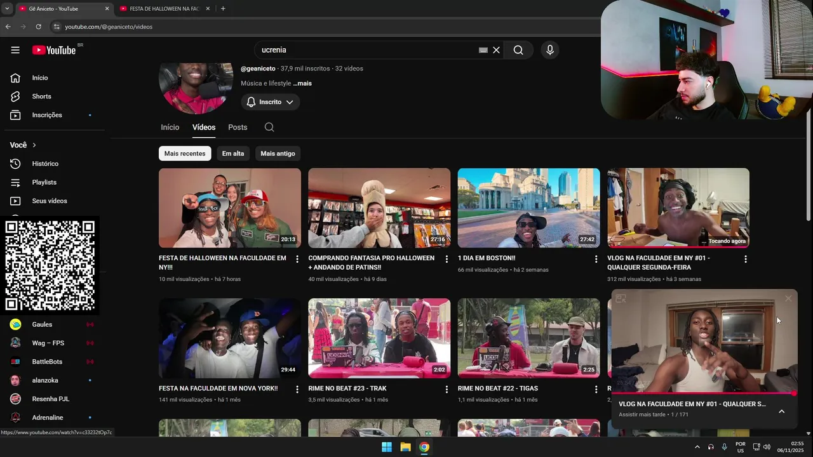Close the miniplayer with X

pyautogui.click(x=788, y=298)
